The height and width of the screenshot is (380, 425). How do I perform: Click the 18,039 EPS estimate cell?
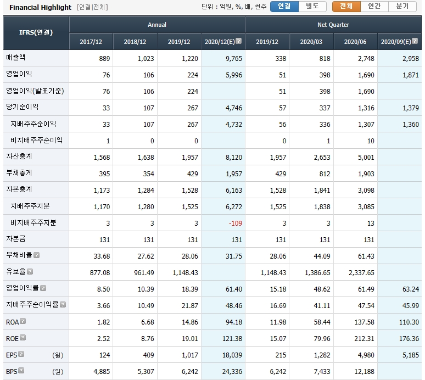pyautogui.click(x=223, y=355)
